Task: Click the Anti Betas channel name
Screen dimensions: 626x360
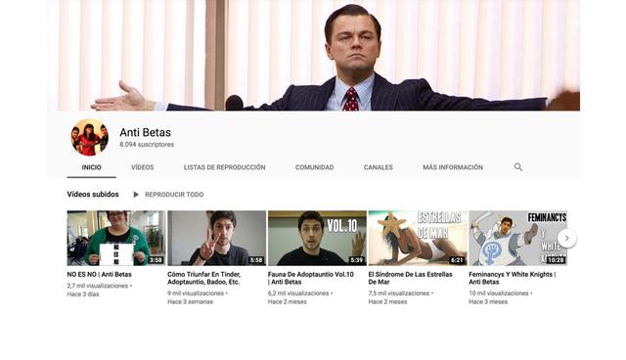Action: 146,132
